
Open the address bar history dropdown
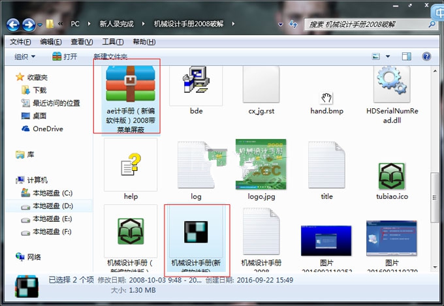pos(281,24)
